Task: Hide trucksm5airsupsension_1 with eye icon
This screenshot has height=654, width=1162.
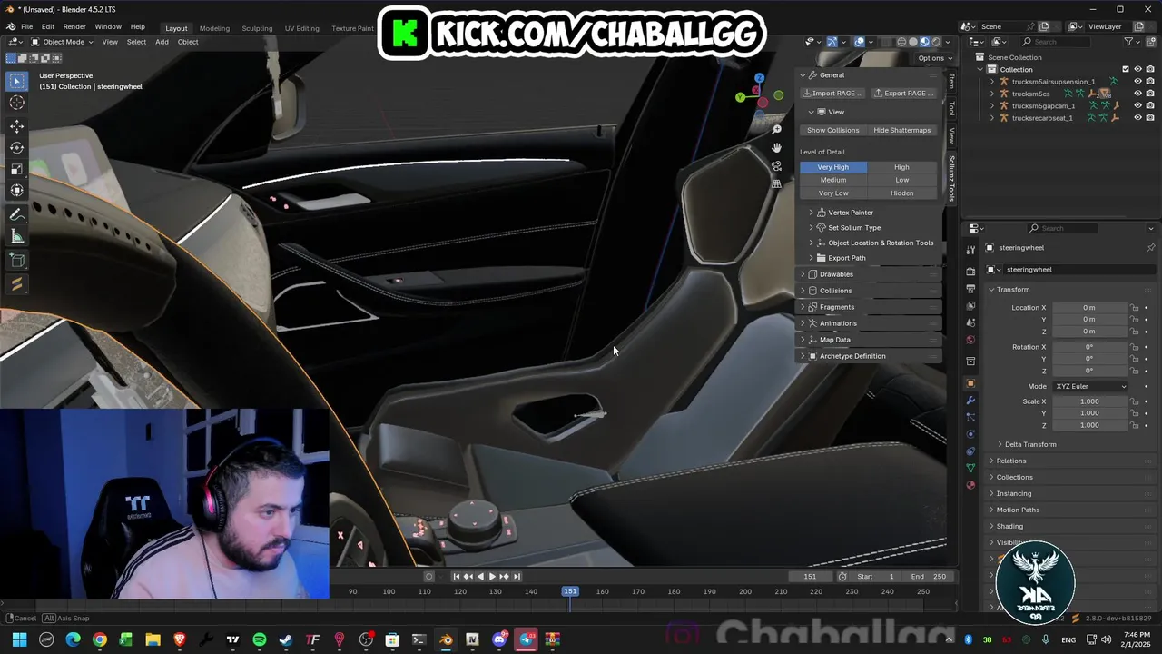Action: coord(1137,82)
